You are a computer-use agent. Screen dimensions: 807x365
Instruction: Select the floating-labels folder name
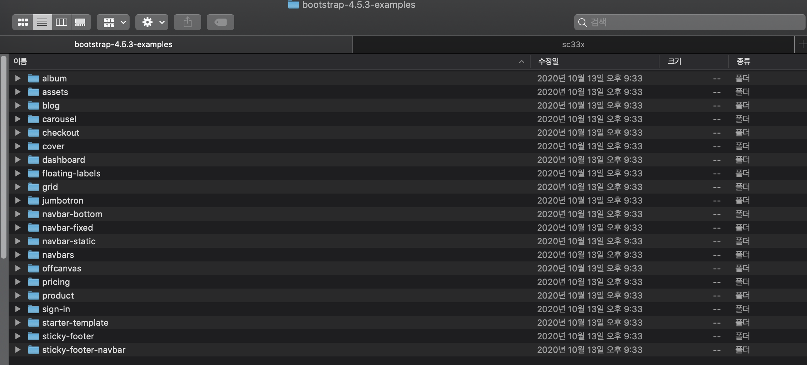click(x=71, y=173)
